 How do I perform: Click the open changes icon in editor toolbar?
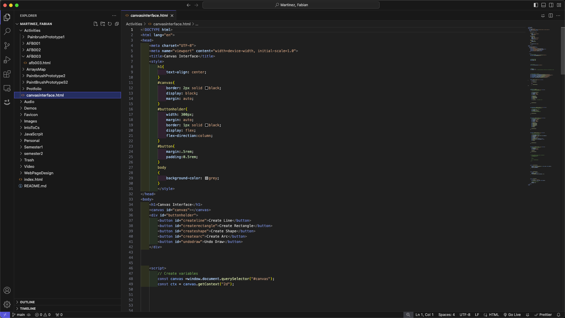543,16
